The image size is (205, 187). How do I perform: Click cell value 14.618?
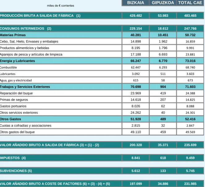coord(136,100)
